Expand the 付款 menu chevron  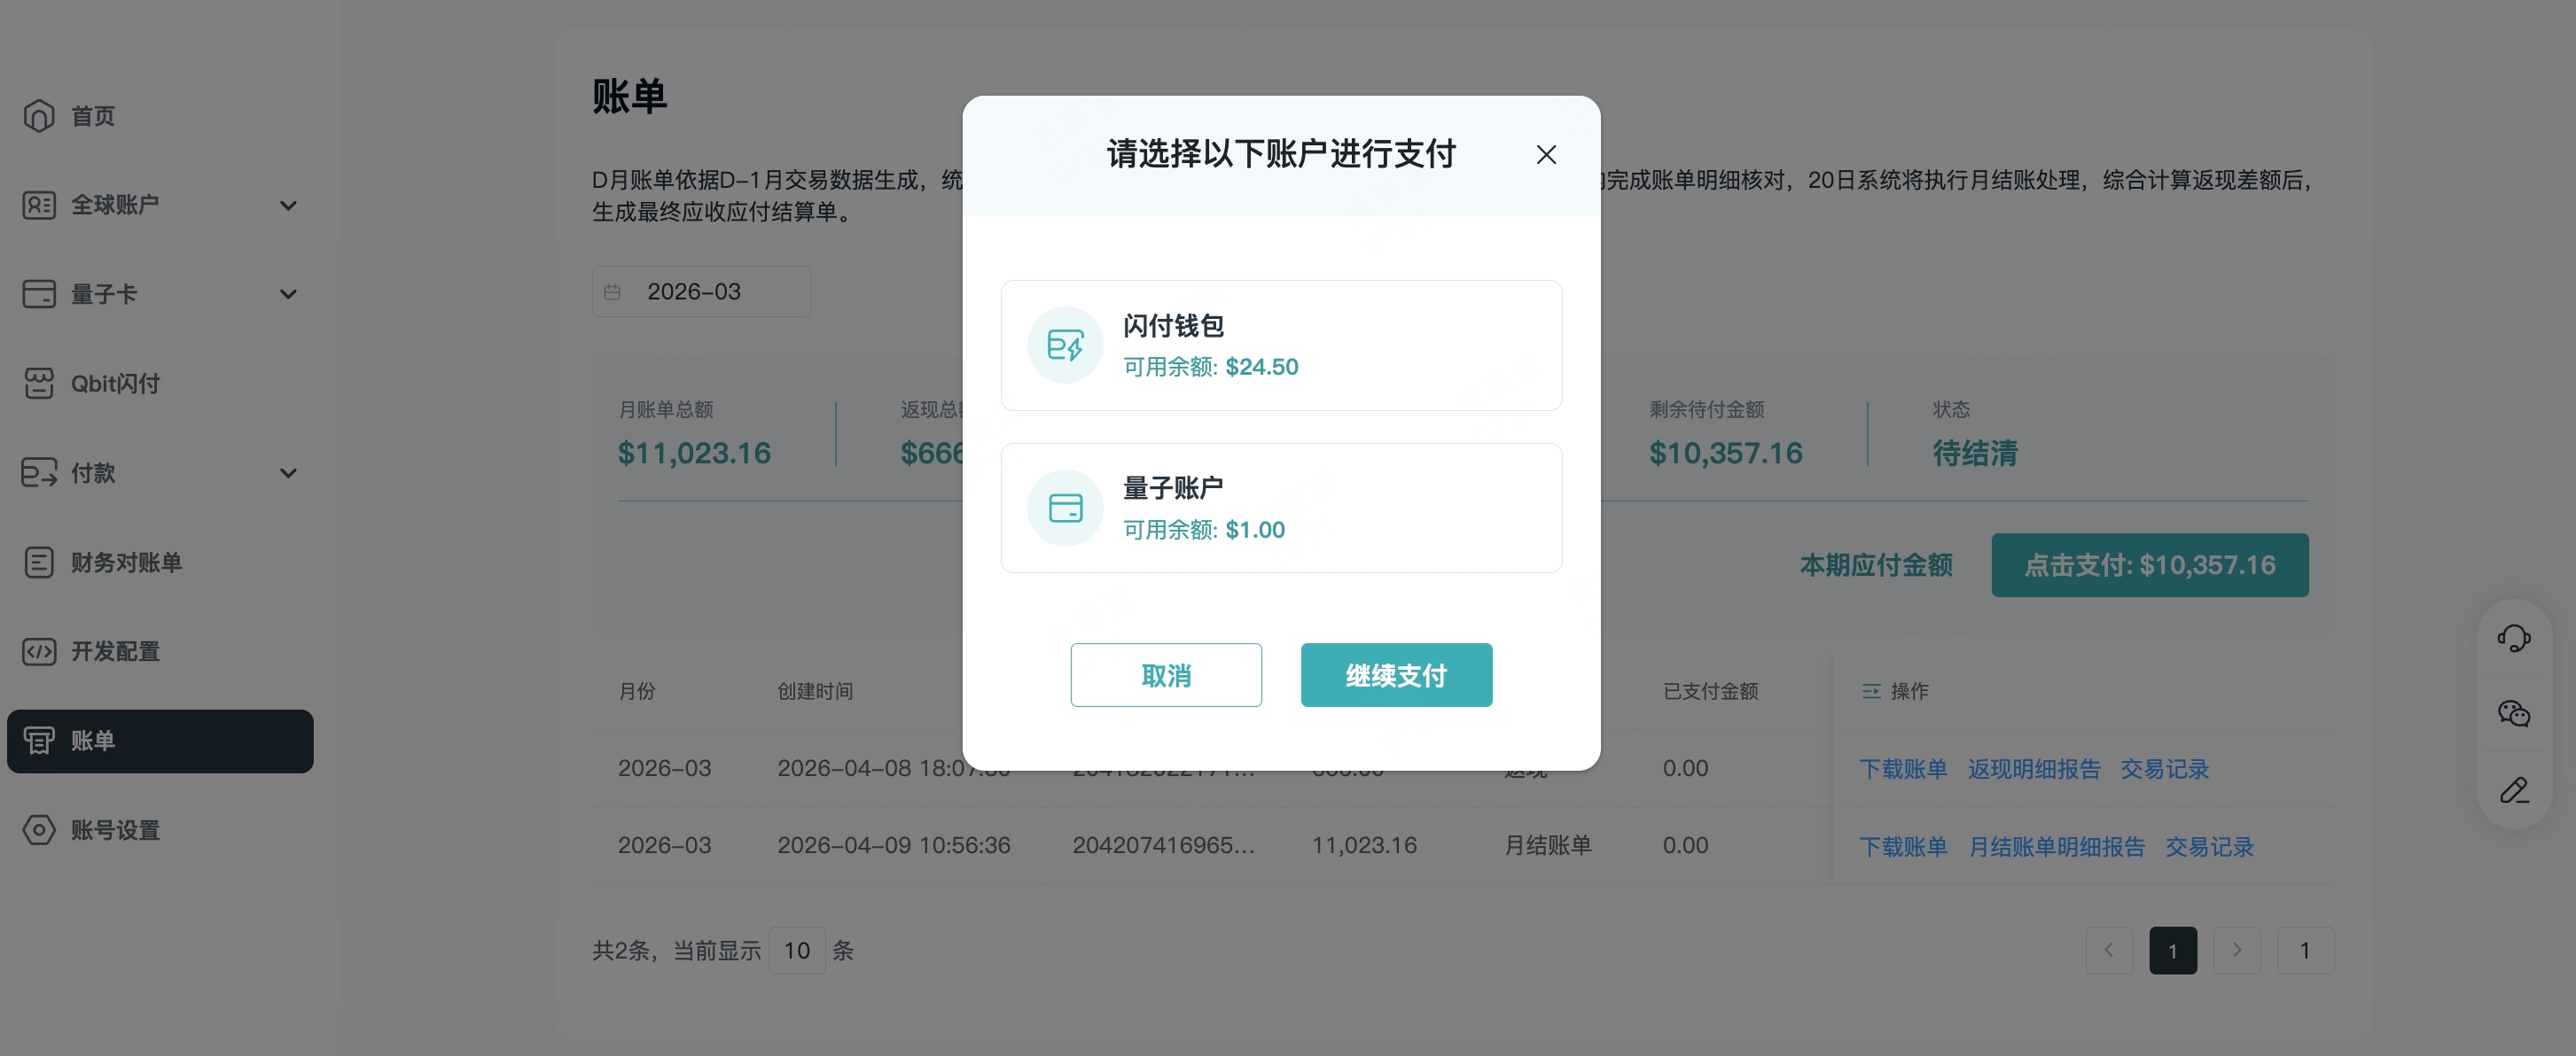[288, 474]
